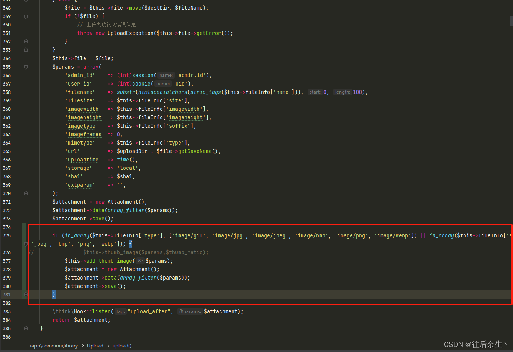Click the 'user_id' array key
513x352 pixels.
79,84
